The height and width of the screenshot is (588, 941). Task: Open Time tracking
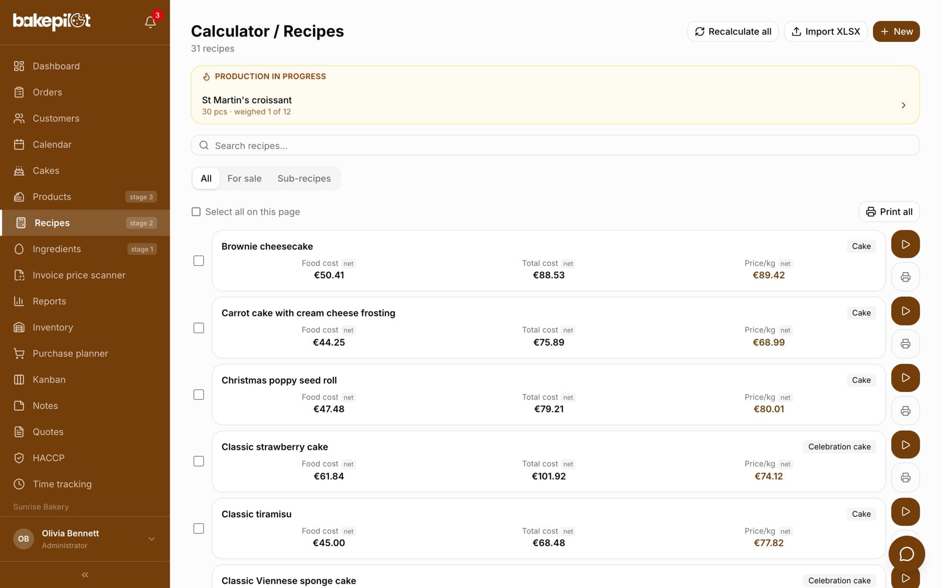coord(85,484)
